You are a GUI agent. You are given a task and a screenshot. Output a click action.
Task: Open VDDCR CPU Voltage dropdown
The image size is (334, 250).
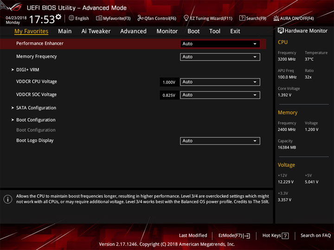[x=220, y=82]
